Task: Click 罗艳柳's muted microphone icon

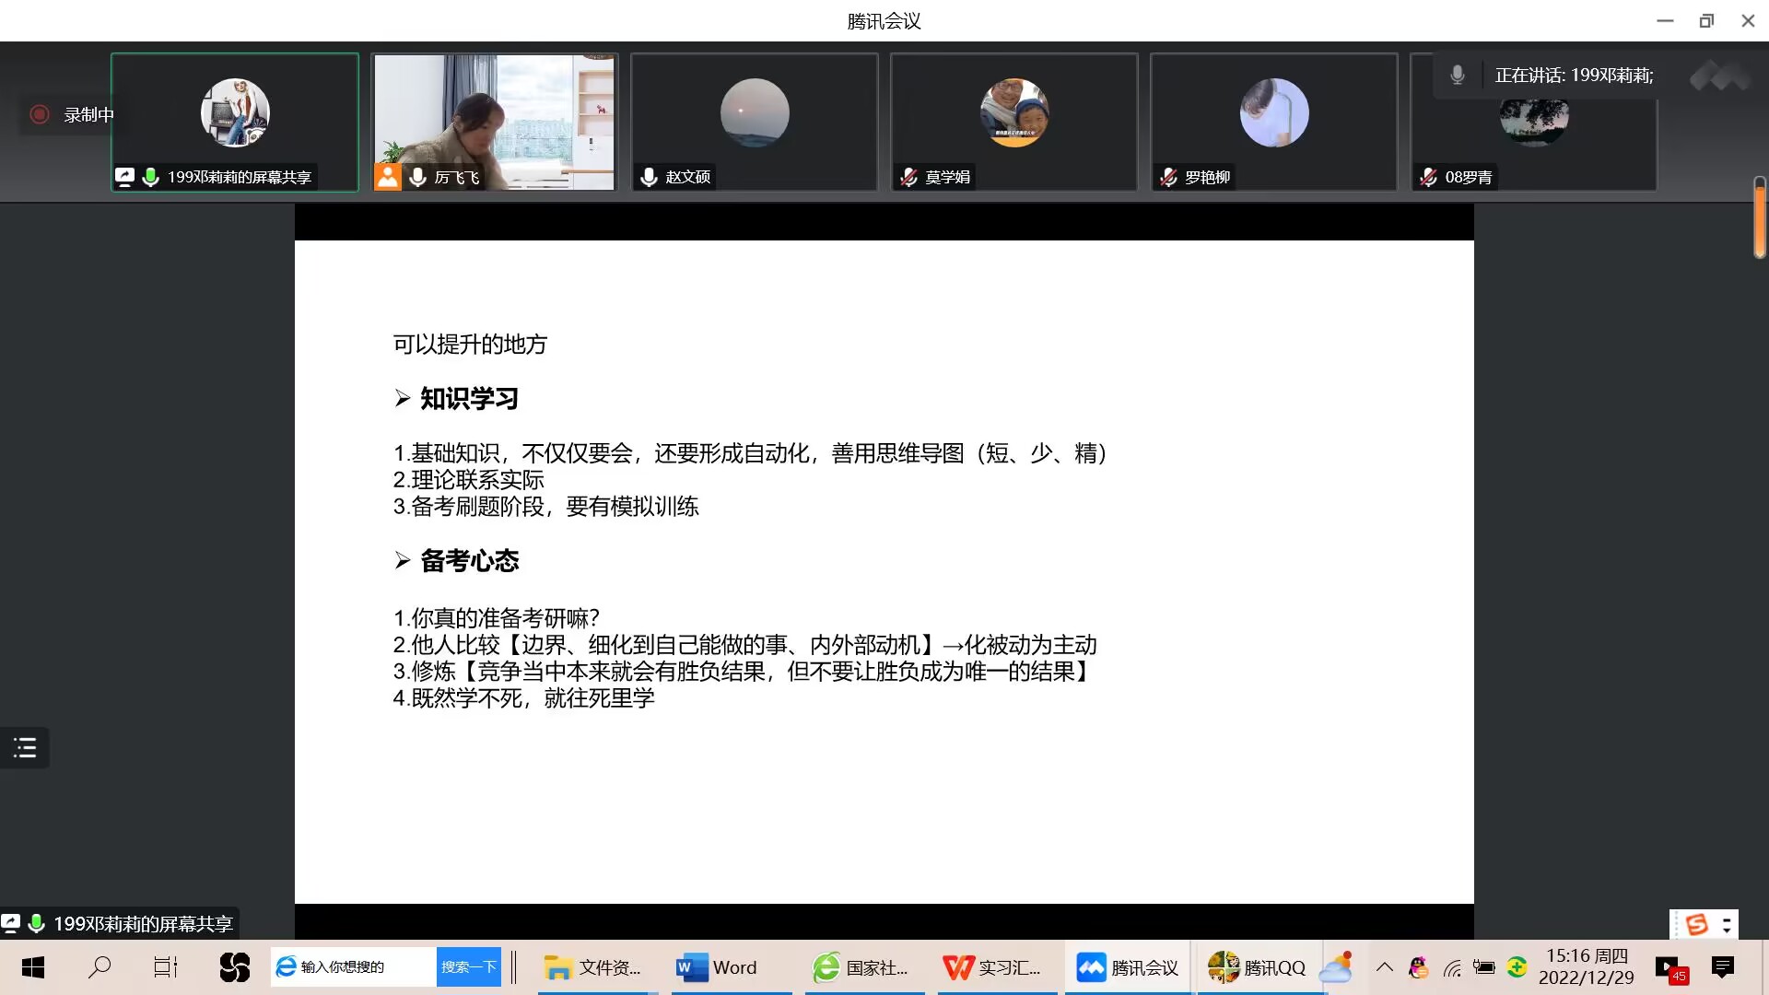Action: (1168, 177)
